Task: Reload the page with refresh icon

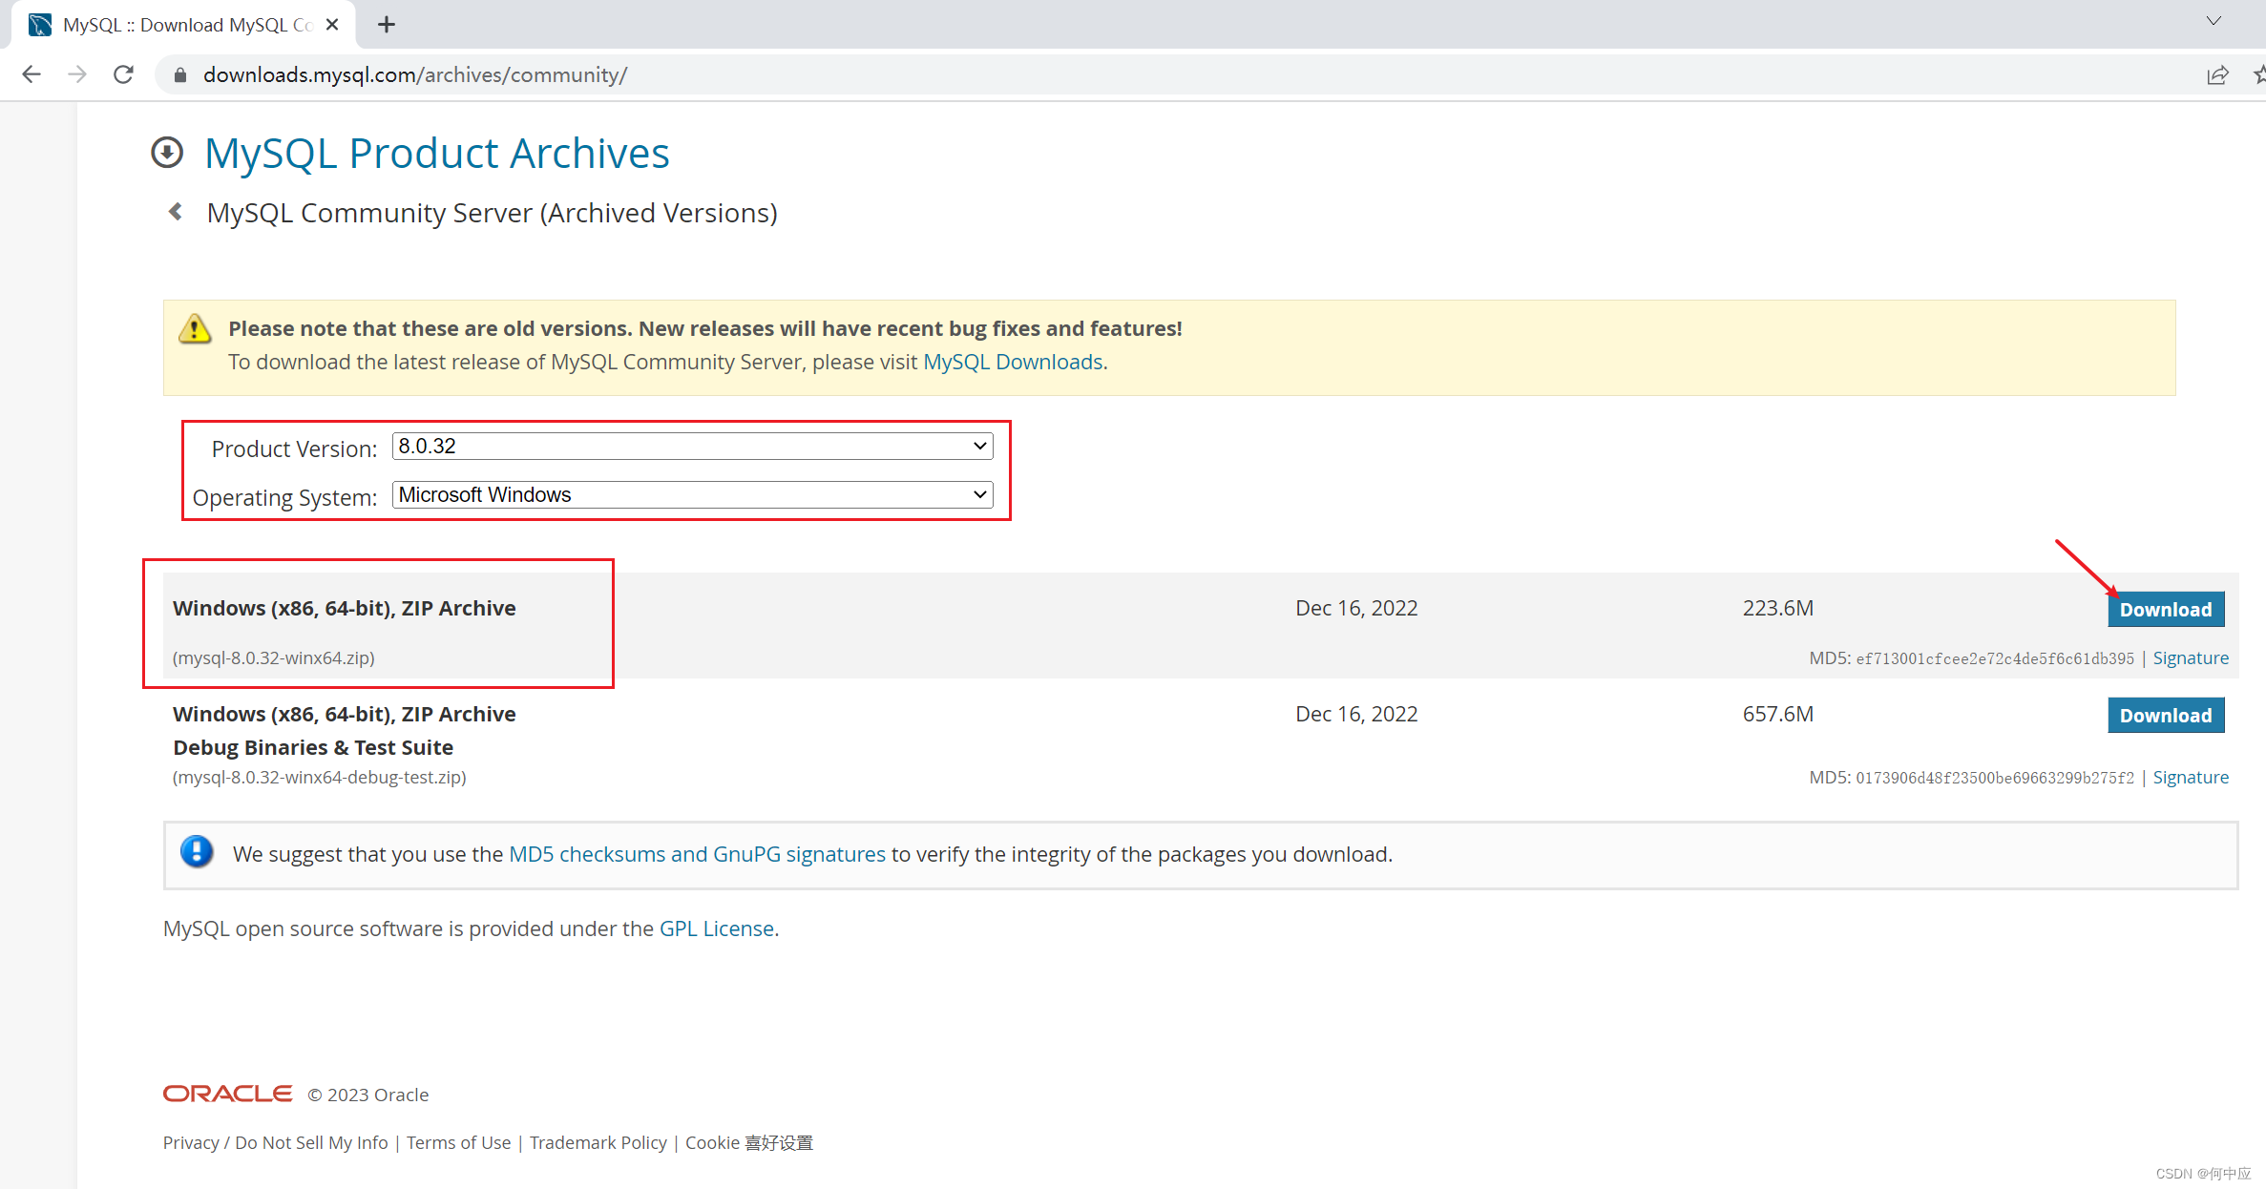Action: coord(123,74)
